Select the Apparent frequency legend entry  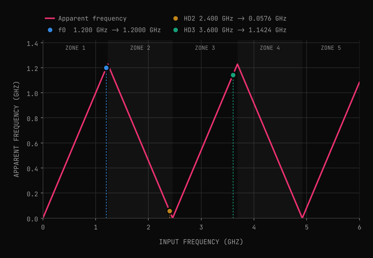tap(86, 19)
